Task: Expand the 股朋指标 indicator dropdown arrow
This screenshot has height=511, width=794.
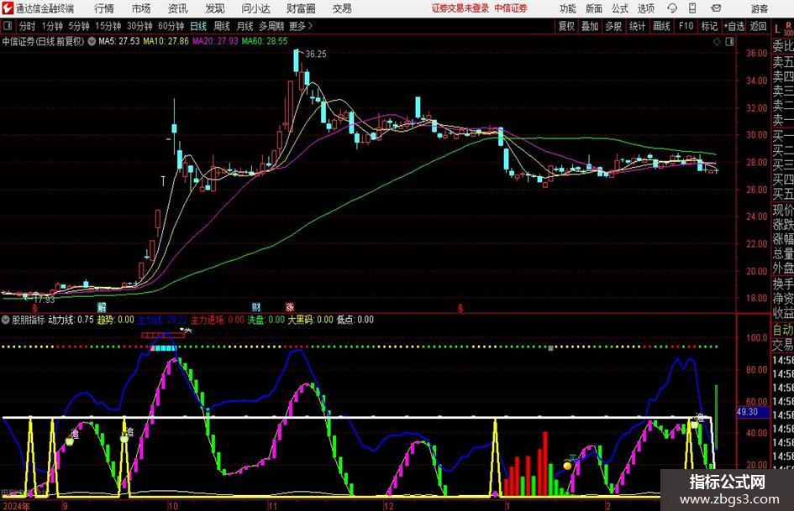Action: [6, 320]
